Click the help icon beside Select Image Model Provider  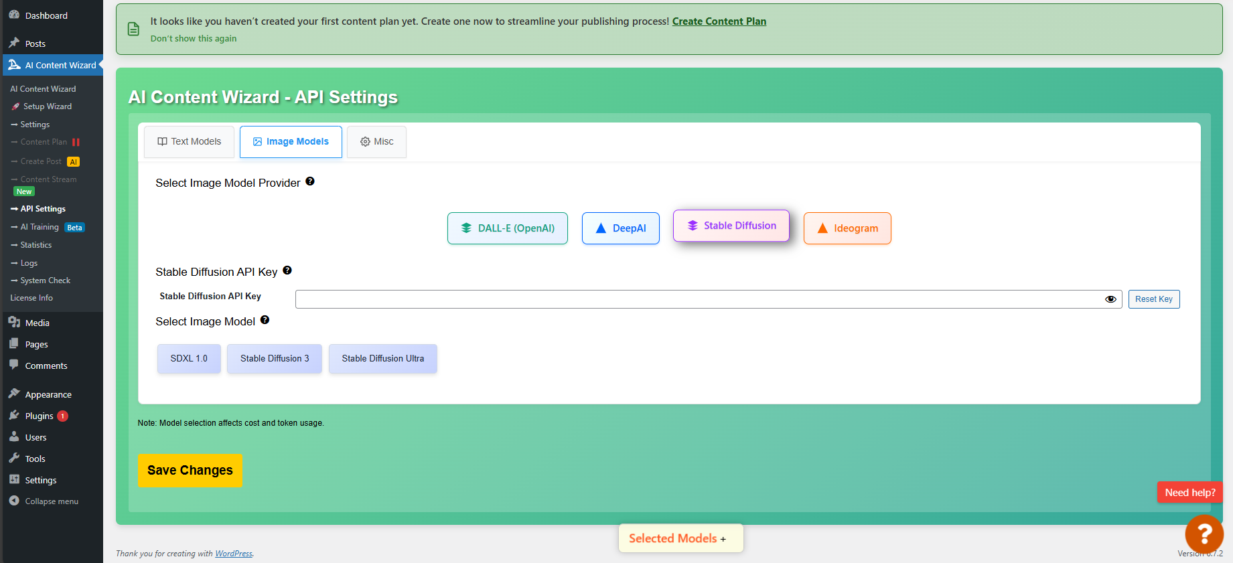click(310, 181)
